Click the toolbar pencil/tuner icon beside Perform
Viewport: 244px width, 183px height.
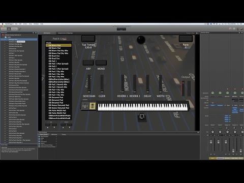20,29
